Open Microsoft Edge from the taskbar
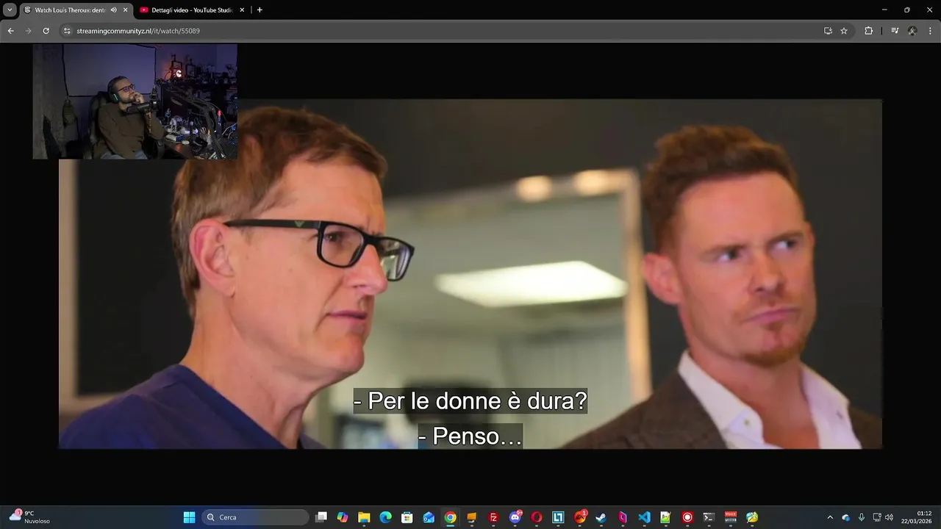This screenshot has width=941, height=529. coord(385,517)
